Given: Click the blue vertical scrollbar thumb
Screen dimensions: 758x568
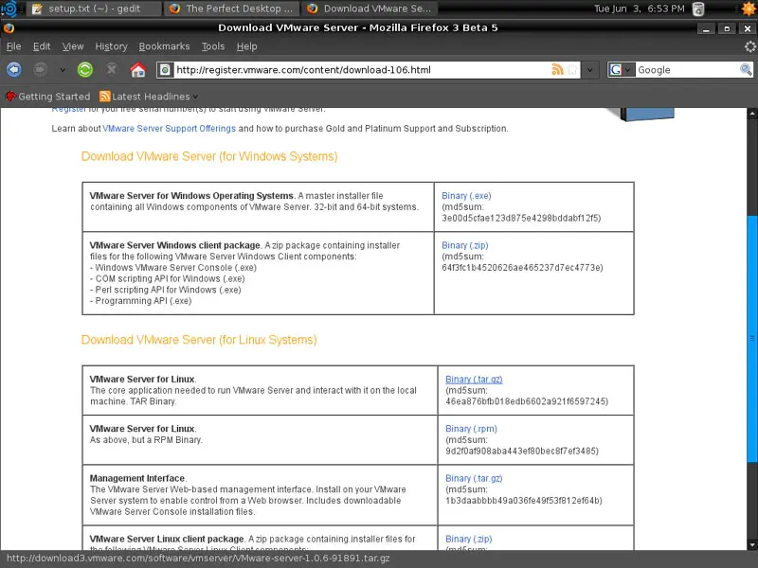Looking at the screenshot, I should (752, 339).
